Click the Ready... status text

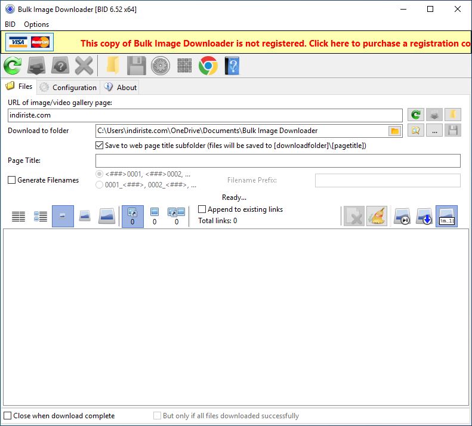point(234,197)
